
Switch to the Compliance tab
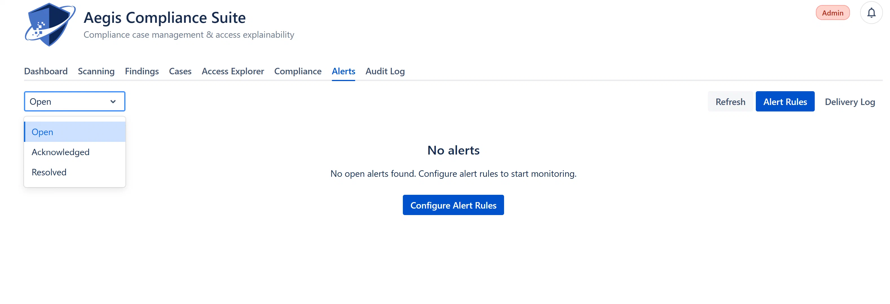tap(298, 71)
